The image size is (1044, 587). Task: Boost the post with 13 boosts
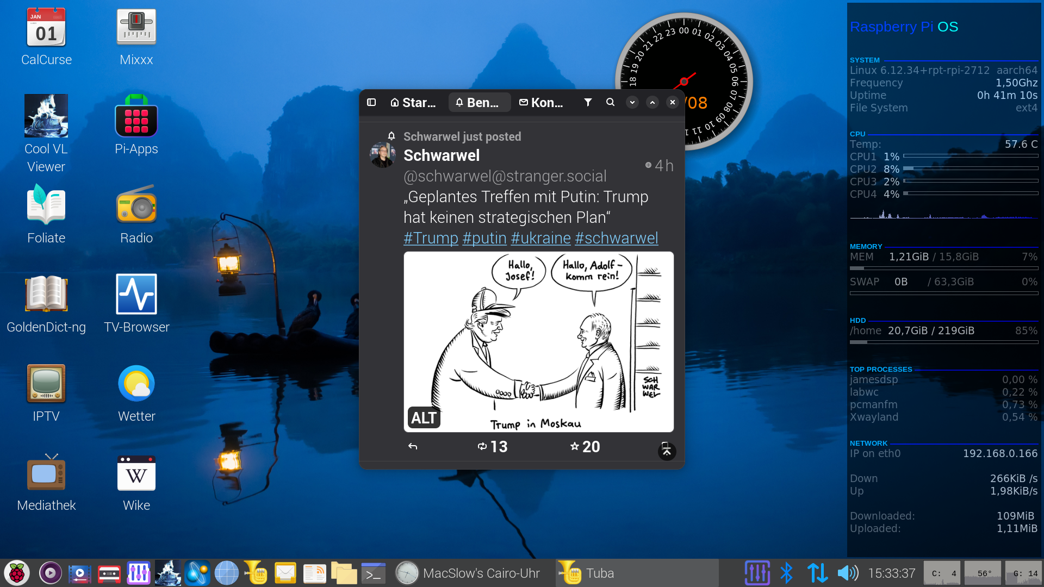[x=492, y=446]
